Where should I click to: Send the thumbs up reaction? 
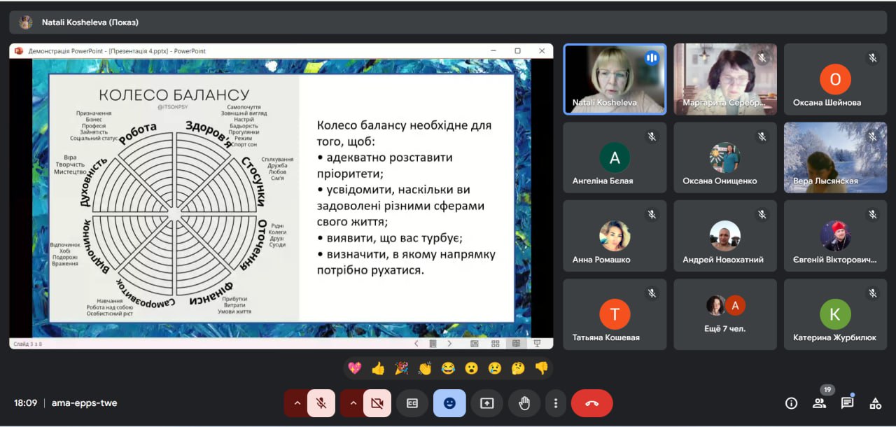(378, 368)
